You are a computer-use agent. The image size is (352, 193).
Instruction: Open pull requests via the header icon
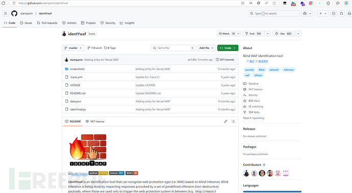tap(341, 13)
